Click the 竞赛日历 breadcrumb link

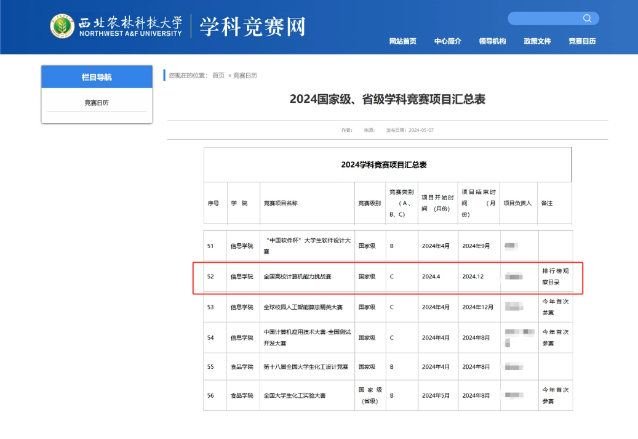click(x=245, y=75)
